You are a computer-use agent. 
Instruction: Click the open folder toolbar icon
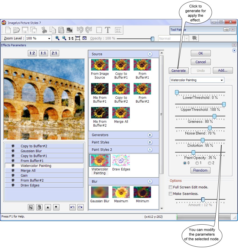(x=17, y=30)
